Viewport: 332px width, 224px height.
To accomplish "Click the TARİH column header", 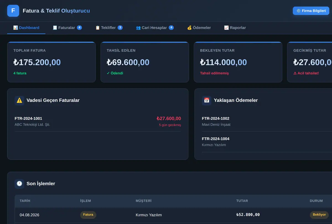I will pos(25,201).
